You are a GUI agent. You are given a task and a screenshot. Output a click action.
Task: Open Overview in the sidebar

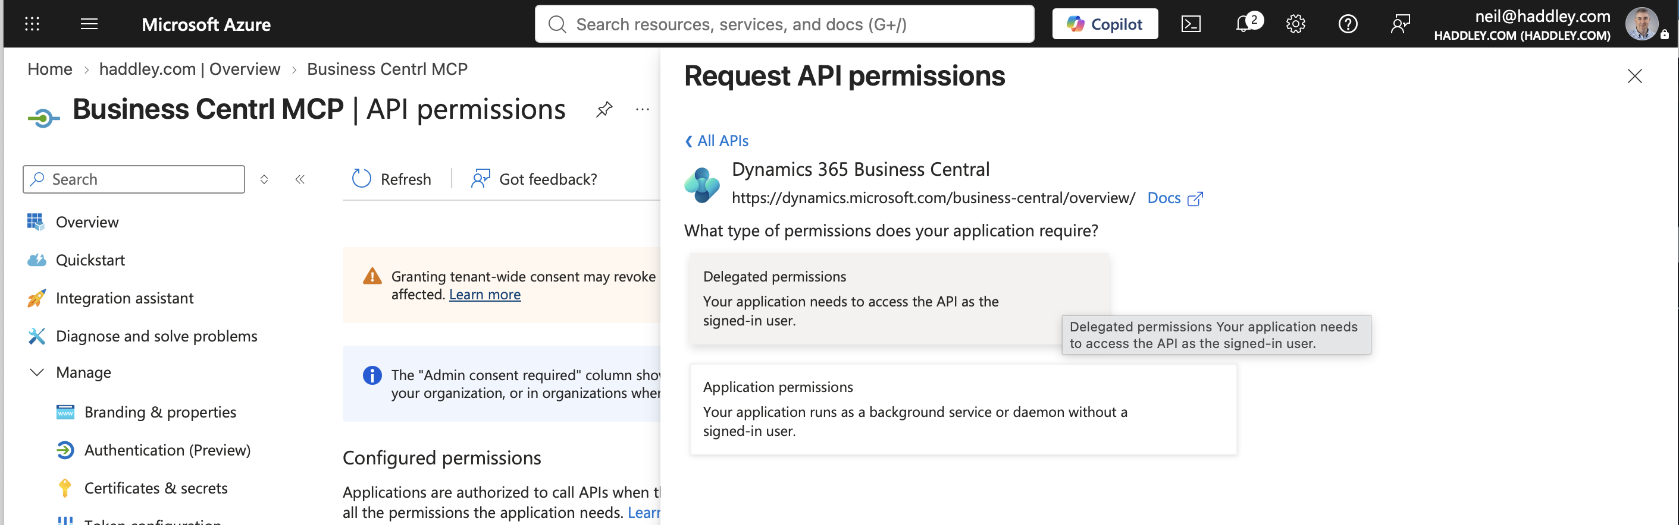(x=87, y=222)
